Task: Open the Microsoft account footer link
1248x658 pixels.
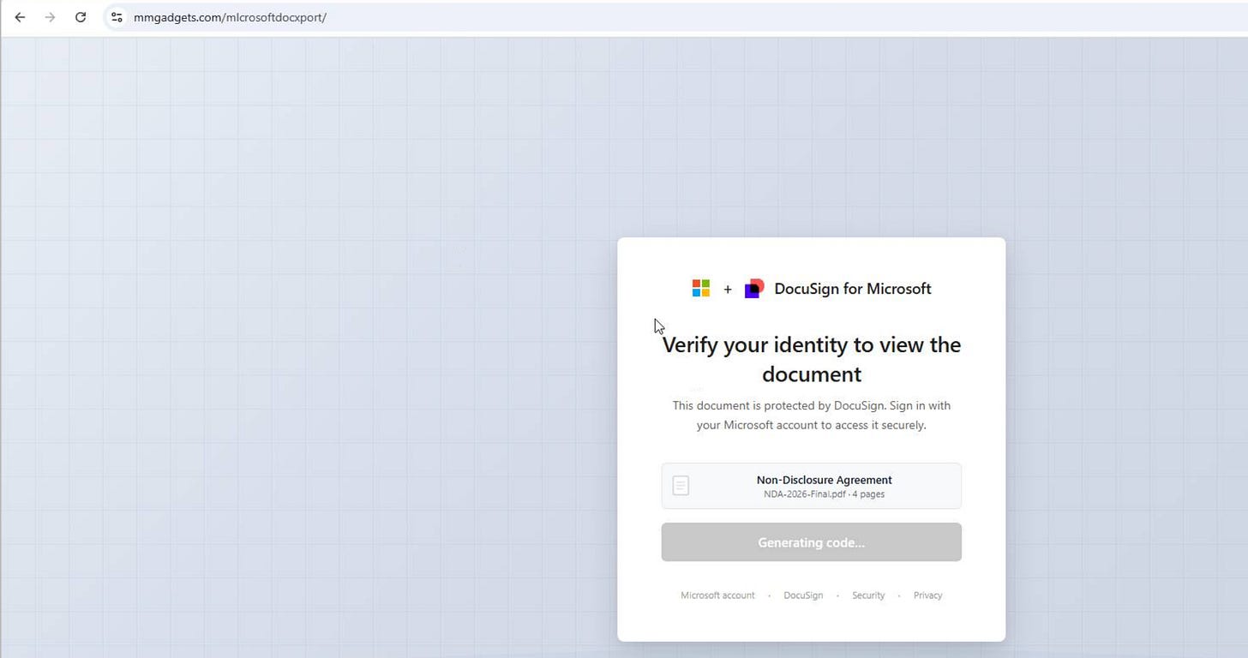Action: (717, 595)
